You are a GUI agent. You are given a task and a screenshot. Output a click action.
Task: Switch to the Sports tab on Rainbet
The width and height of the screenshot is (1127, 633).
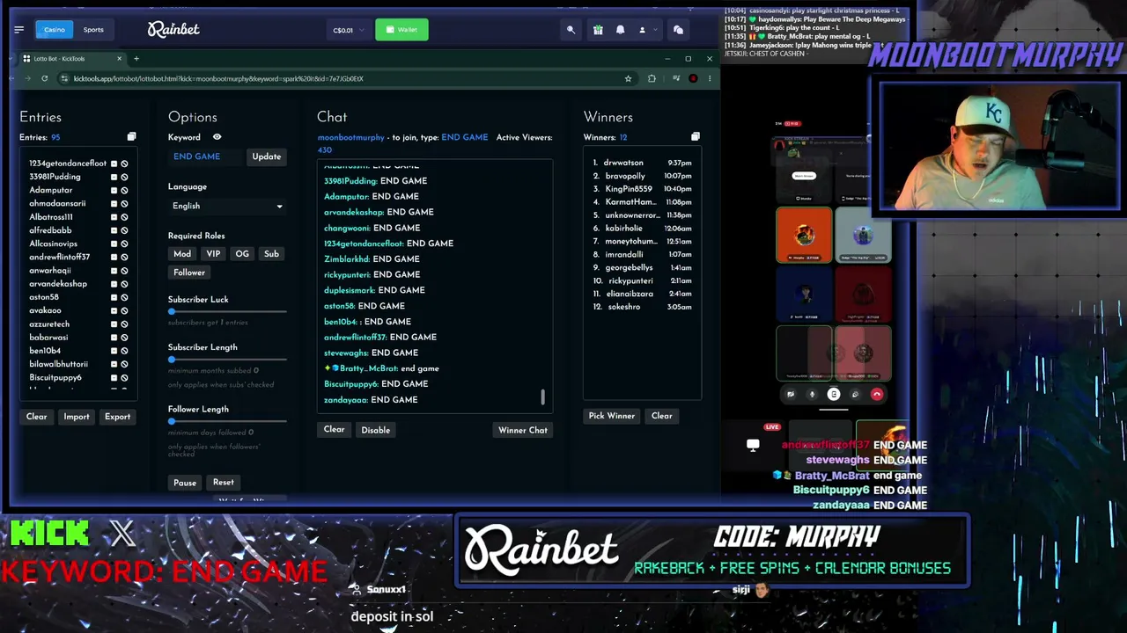click(93, 30)
